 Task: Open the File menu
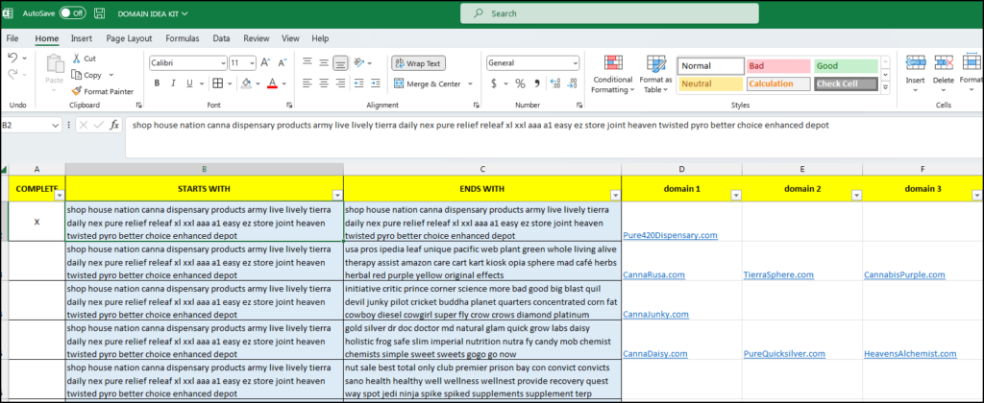click(12, 38)
